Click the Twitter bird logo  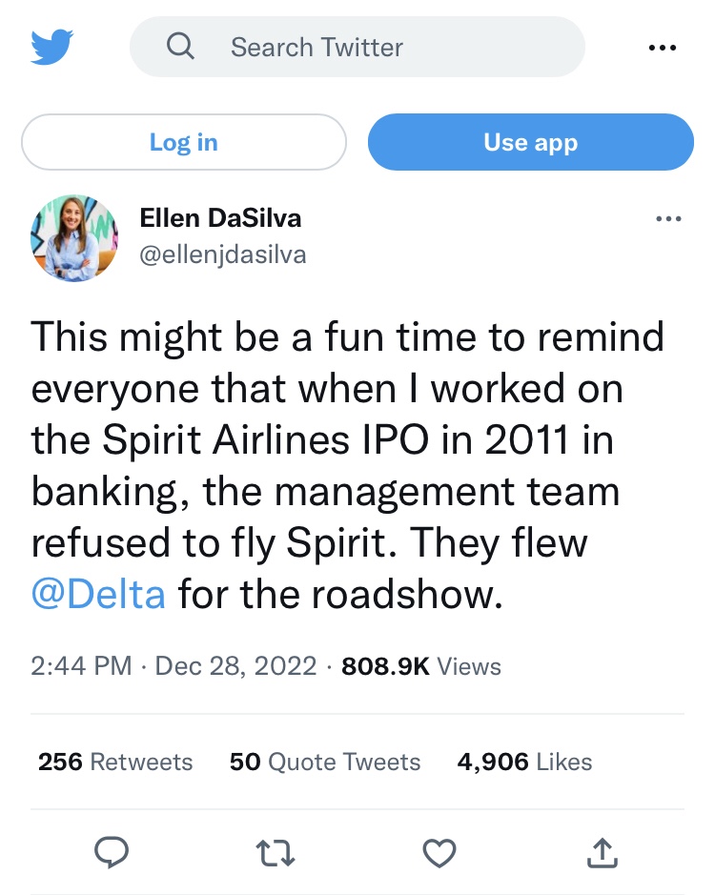click(x=51, y=47)
